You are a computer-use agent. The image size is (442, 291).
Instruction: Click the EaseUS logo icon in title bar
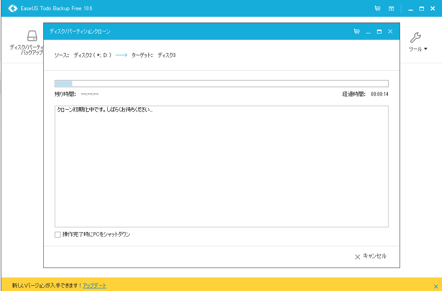[13, 8]
